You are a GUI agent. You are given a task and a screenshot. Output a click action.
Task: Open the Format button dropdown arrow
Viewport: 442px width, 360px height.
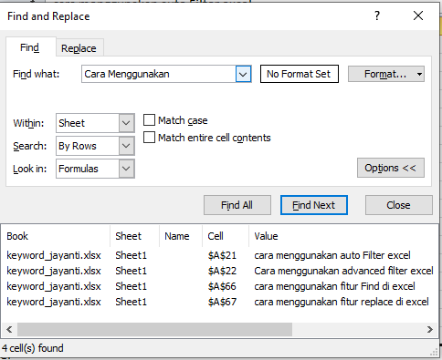tap(420, 74)
